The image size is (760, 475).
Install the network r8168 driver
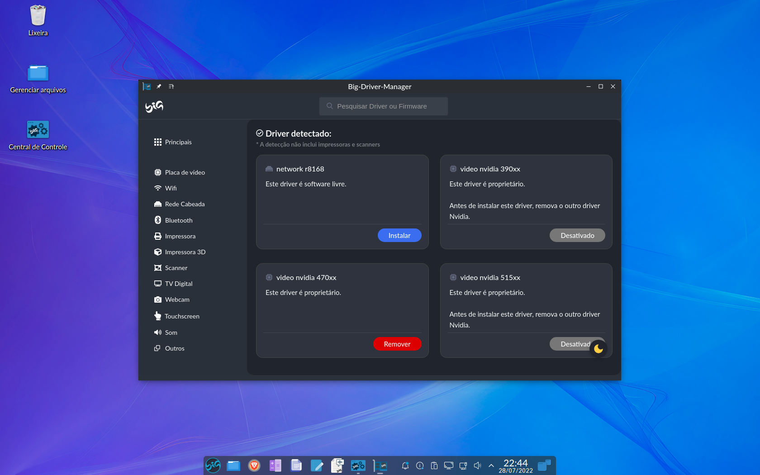tap(399, 235)
